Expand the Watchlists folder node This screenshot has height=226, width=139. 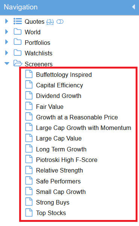(x=6, y=53)
